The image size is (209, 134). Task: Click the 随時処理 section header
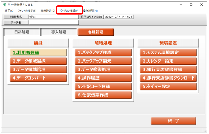103,43
